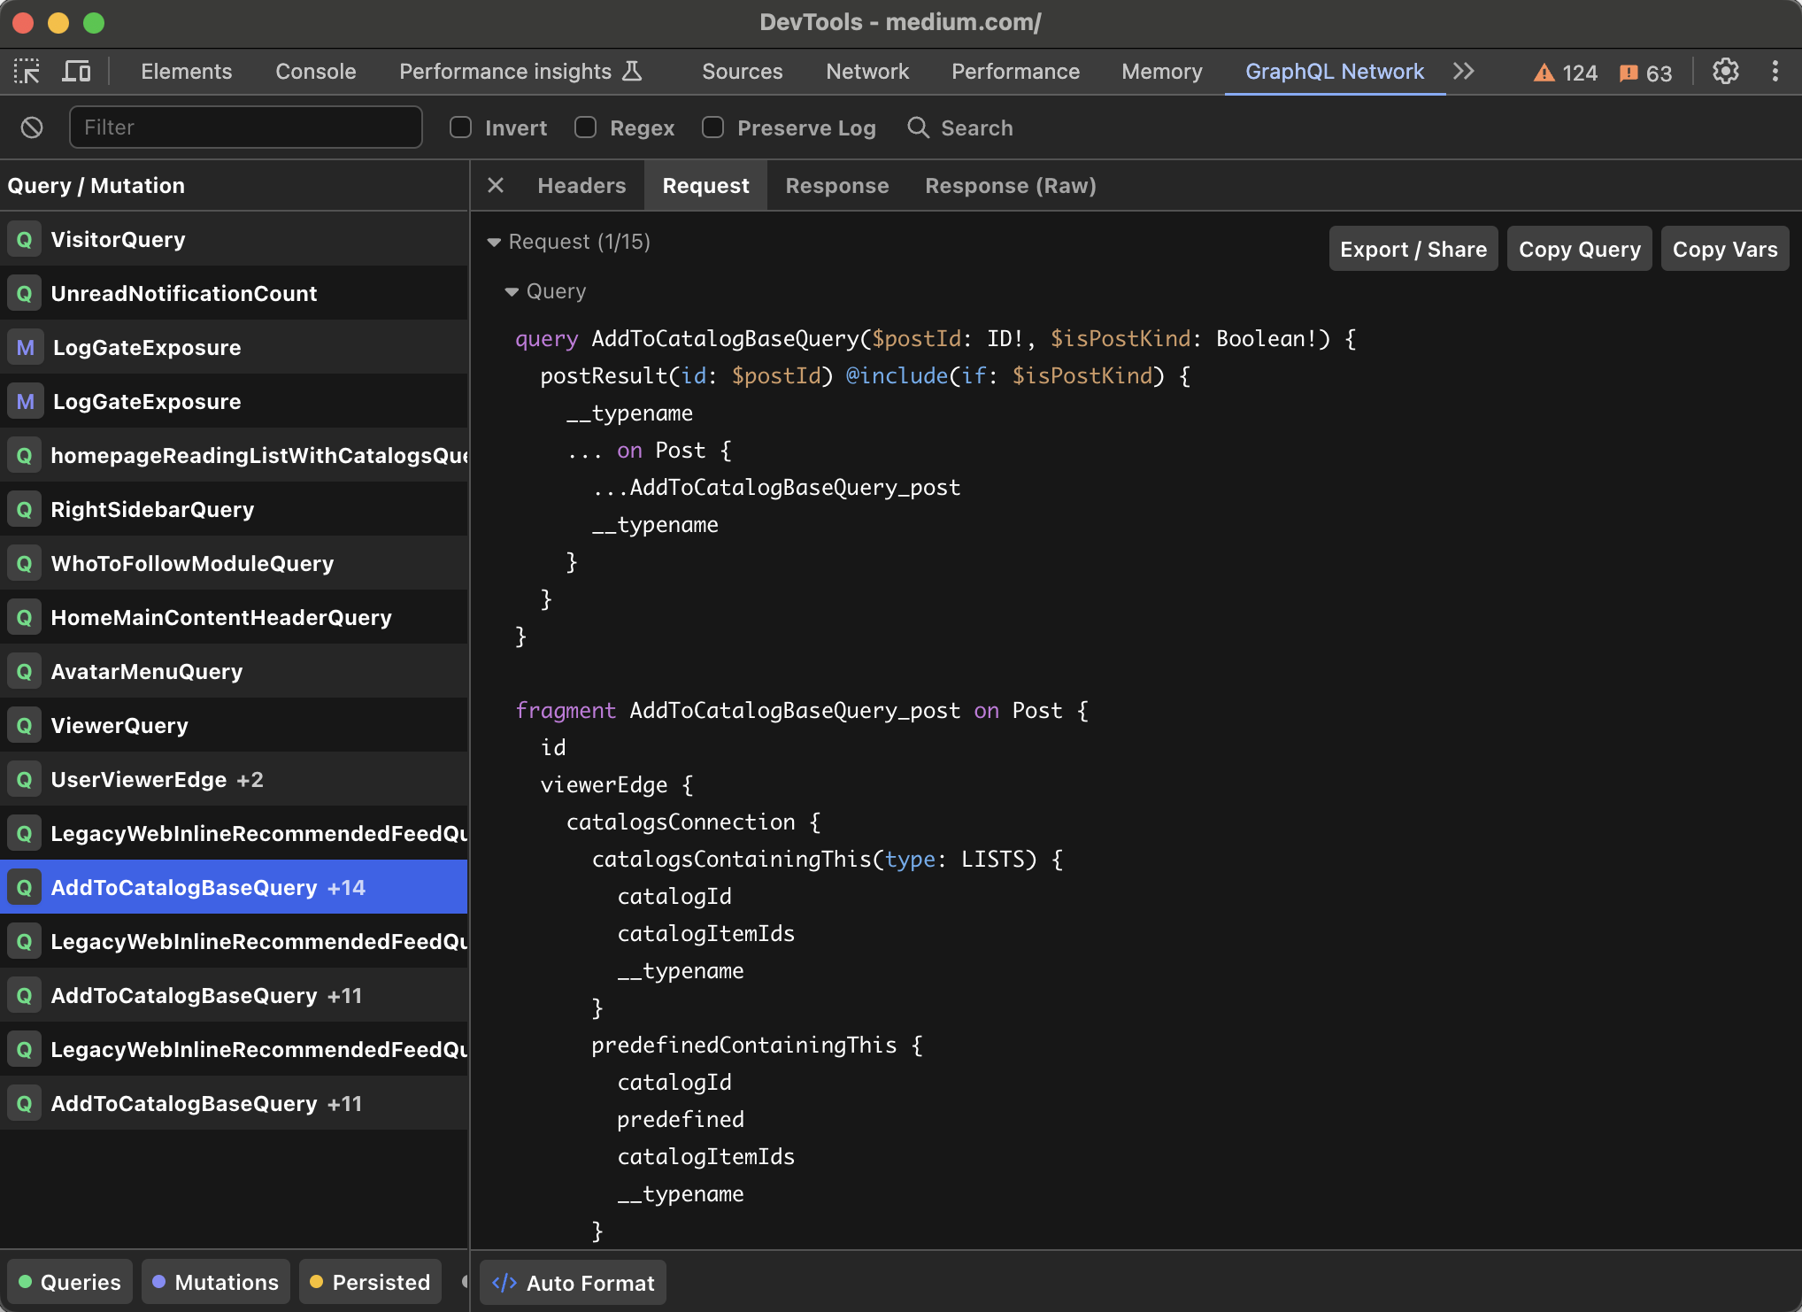
Task: Enable the Regex checkbox
Action: coord(585,127)
